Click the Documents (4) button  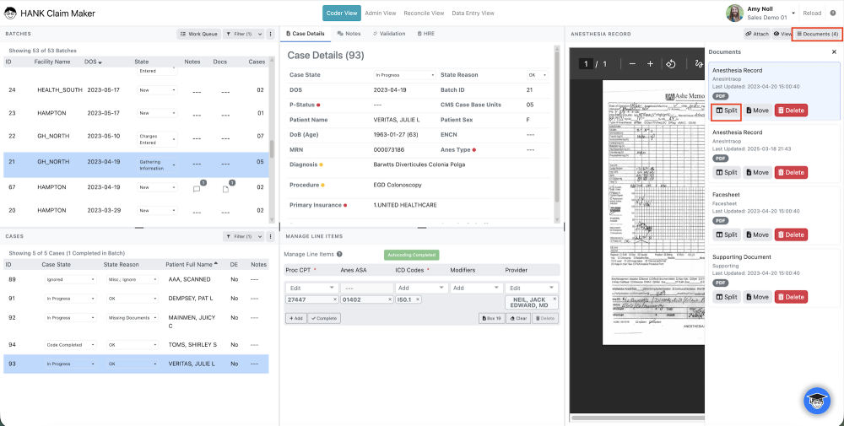(817, 34)
